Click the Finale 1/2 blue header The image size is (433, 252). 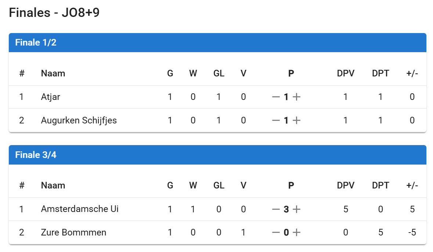217,43
